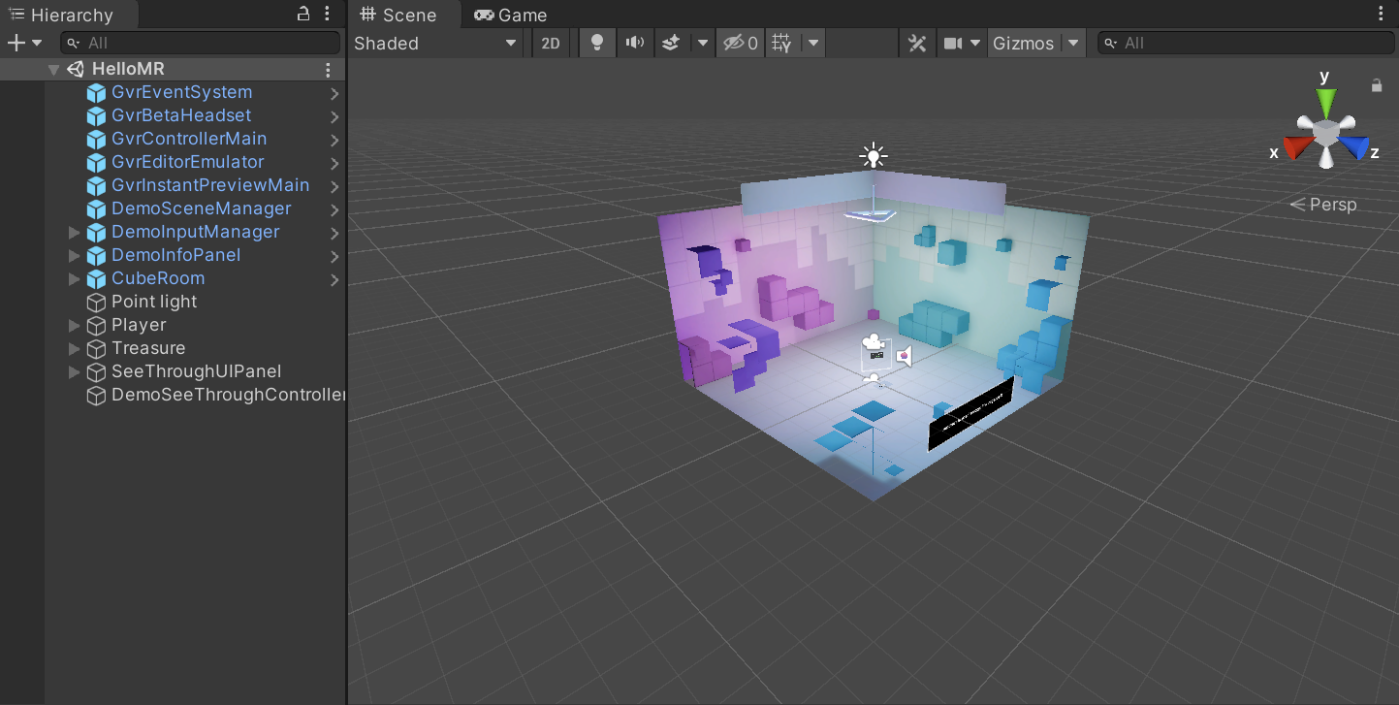Click the Scene view search field
The width and height of the screenshot is (1399, 705).
pyautogui.click(x=1246, y=43)
